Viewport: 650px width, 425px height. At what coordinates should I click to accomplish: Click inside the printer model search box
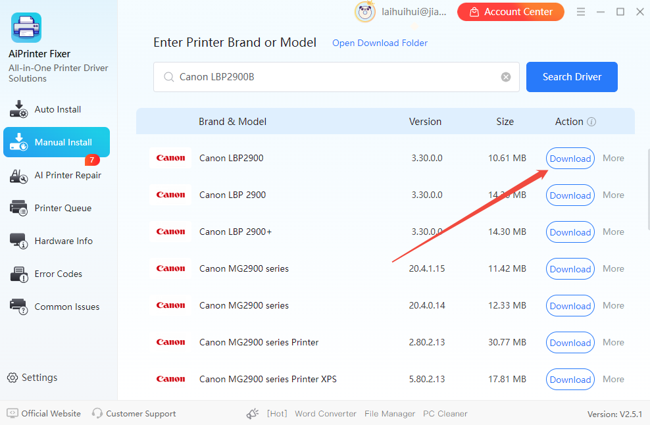click(329, 77)
